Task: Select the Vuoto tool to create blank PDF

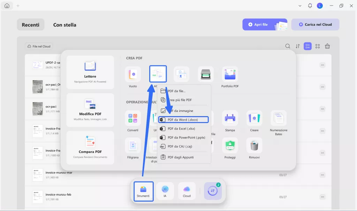Action: pos(133,74)
